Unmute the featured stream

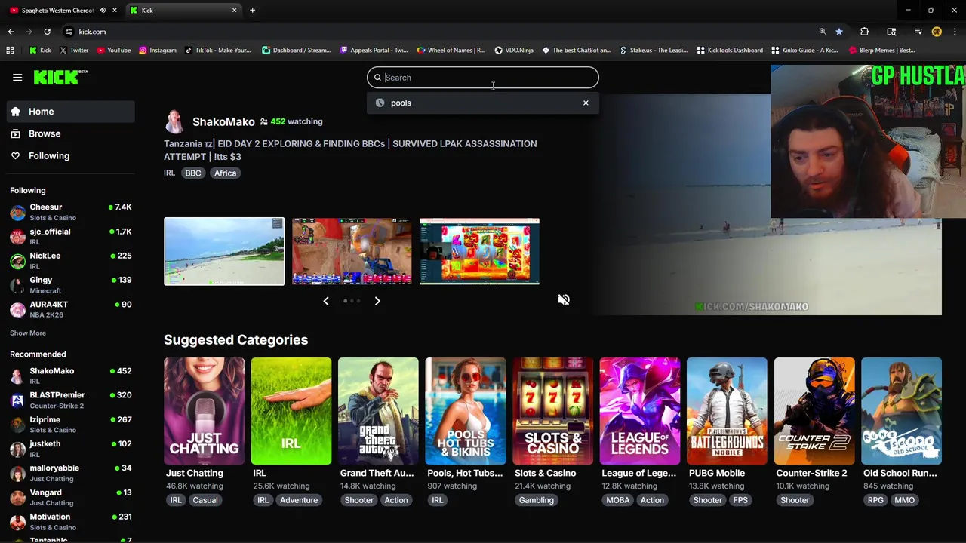pyautogui.click(x=564, y=299)
